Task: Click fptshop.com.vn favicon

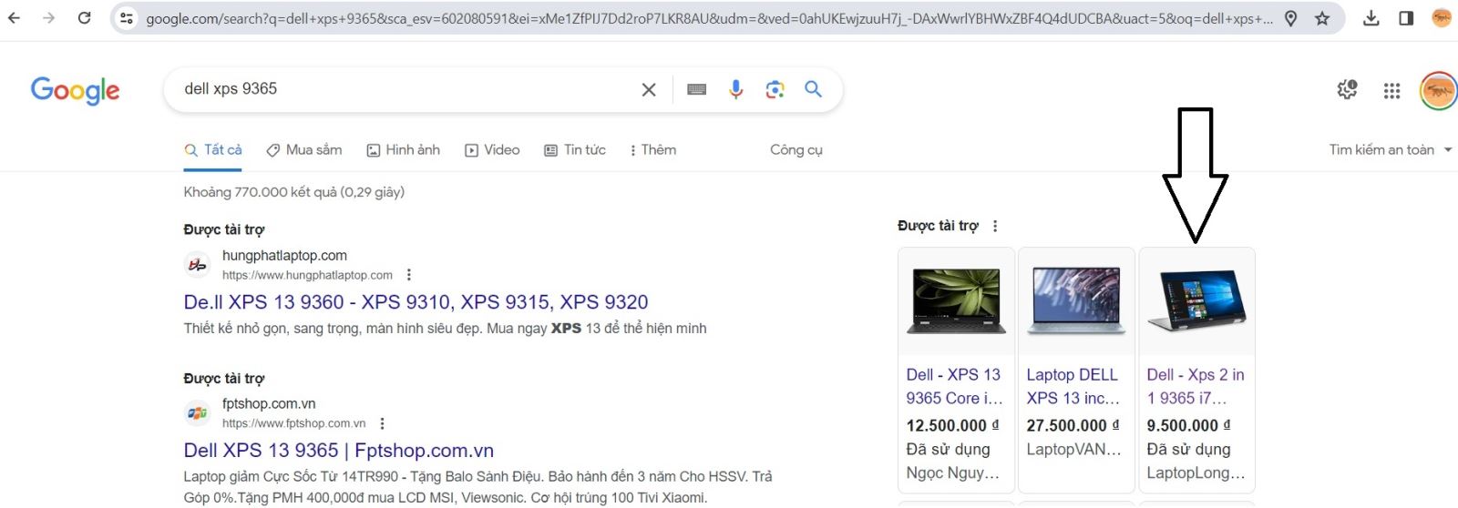Action: pos(197,413)
